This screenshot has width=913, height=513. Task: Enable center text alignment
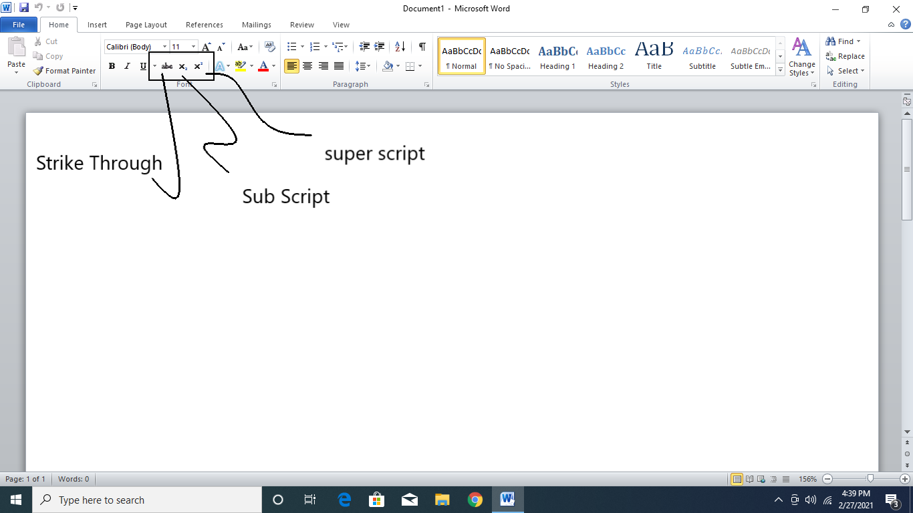[x=307, y=66]
